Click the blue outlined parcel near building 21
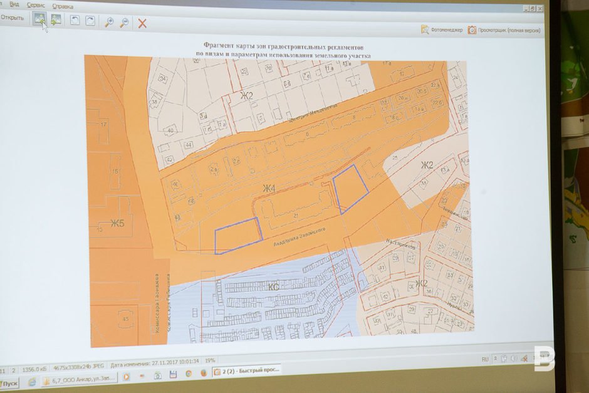The height and width of the screenshot is (393, 589). point(237,235)
